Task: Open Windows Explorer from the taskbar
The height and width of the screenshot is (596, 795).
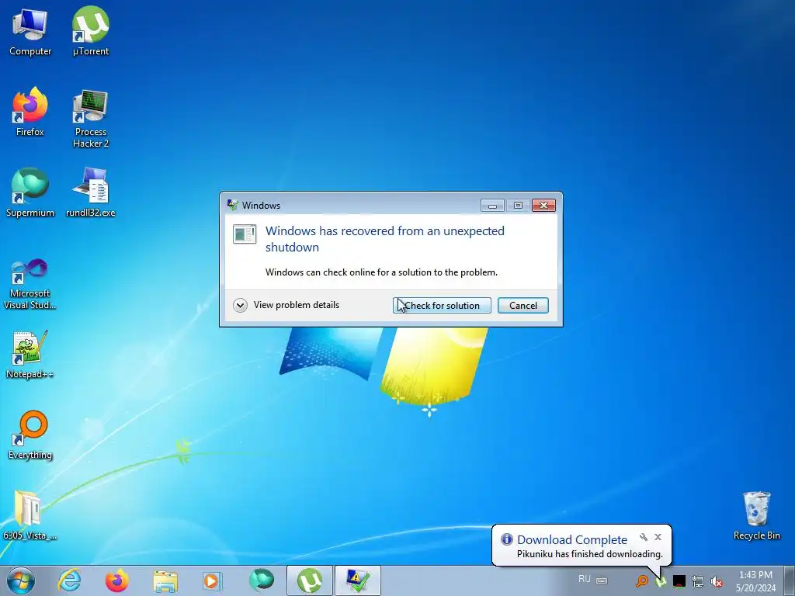Action: coord(165,580)
